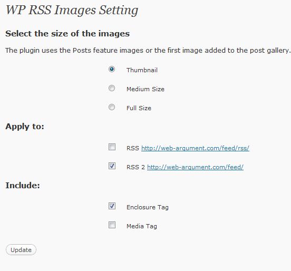
Task: Click the Full Size label text
Action: tap(139, 108)
